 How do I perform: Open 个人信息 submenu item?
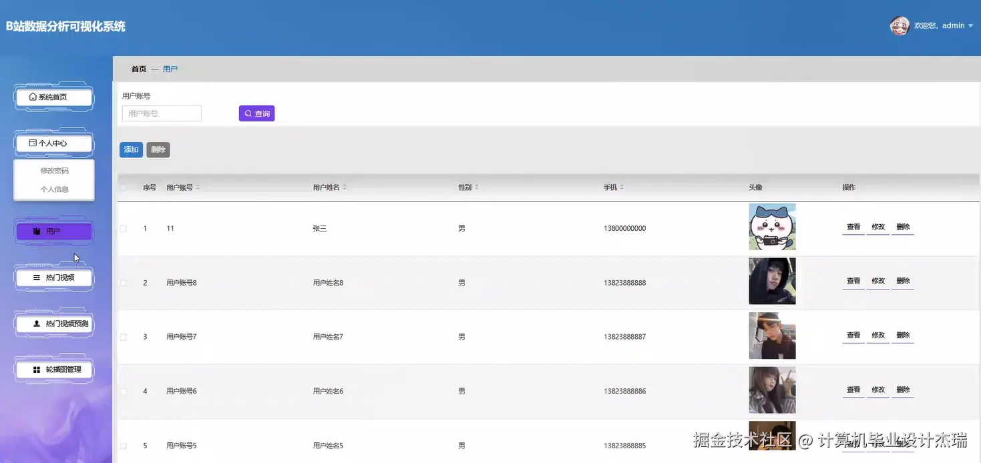coord(54,189)
